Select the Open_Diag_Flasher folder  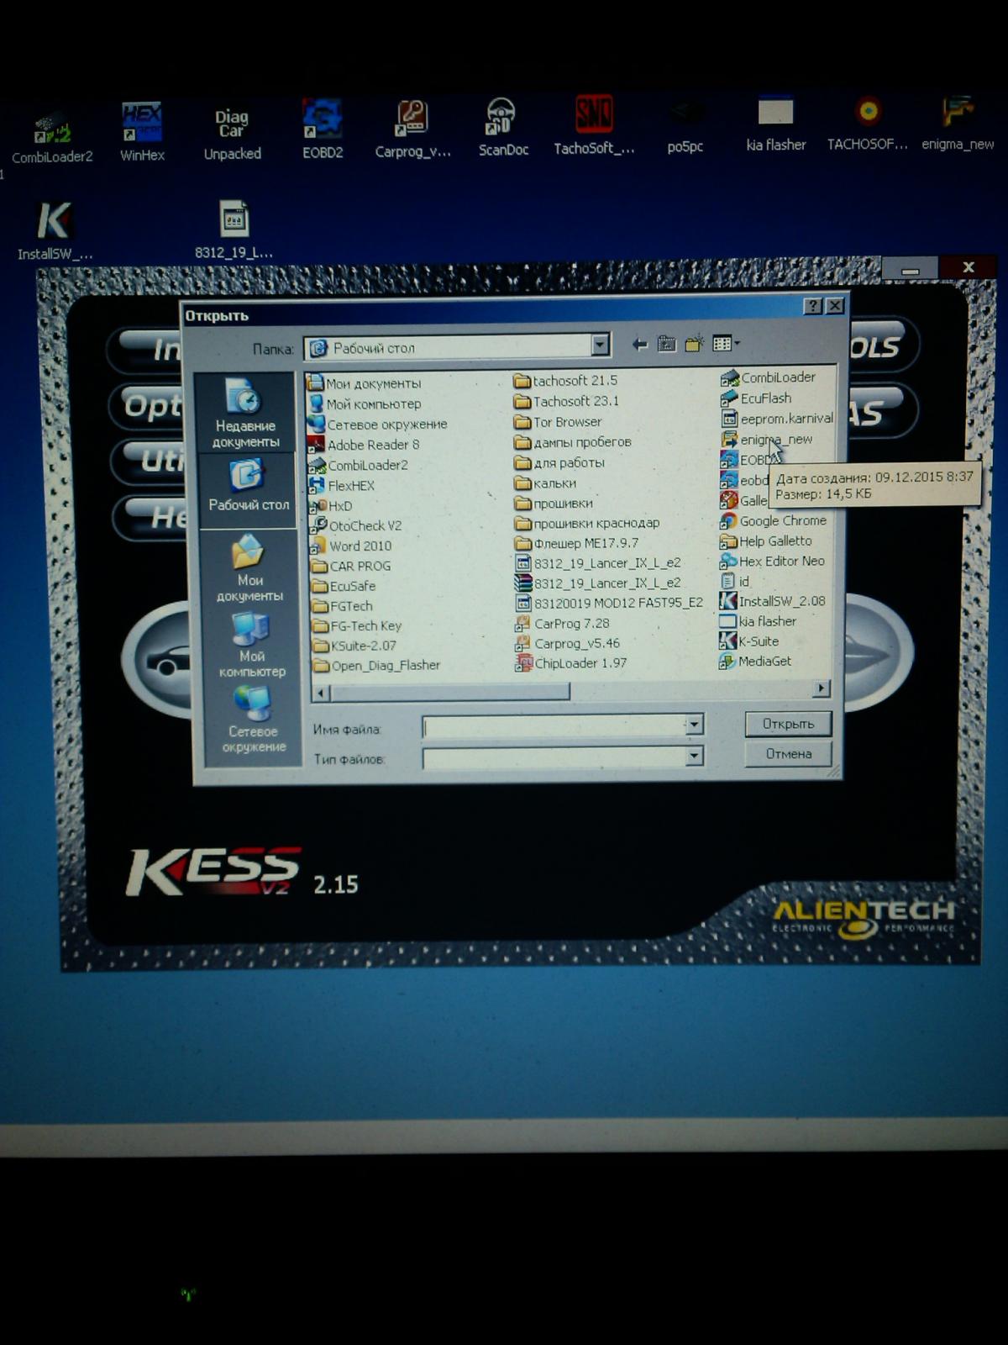[376, 665]
